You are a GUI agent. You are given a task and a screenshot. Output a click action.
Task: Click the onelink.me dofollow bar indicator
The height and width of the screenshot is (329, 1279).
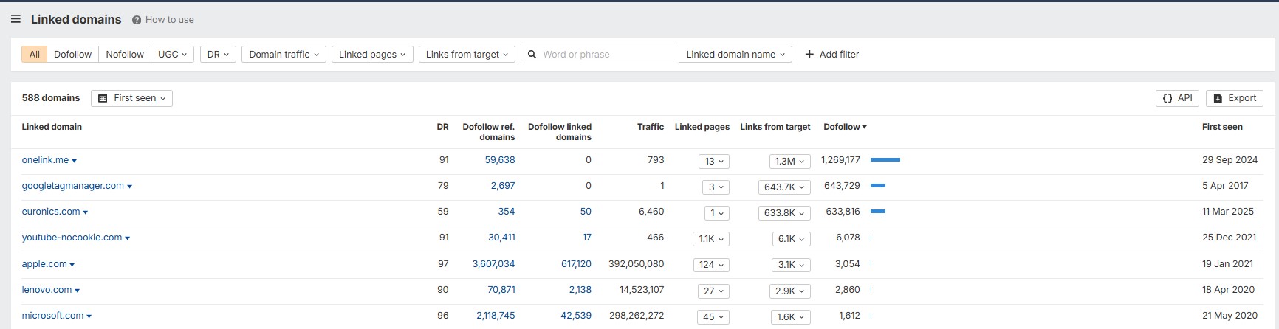click(885, 160)
